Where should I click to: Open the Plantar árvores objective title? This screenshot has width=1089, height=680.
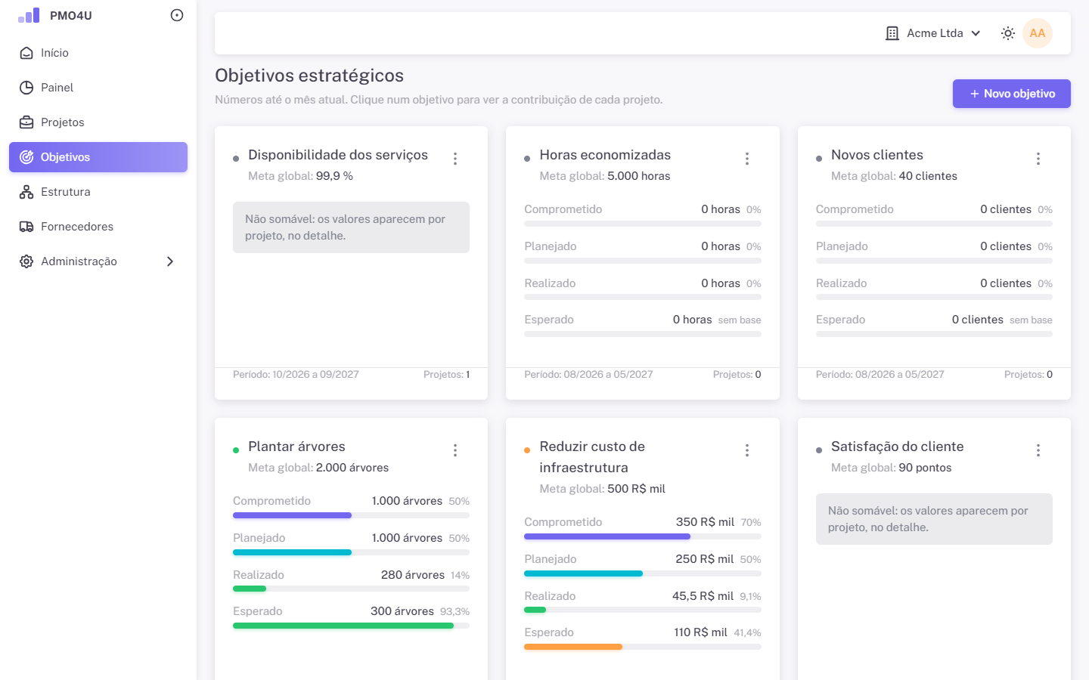[x=296, y=447]
